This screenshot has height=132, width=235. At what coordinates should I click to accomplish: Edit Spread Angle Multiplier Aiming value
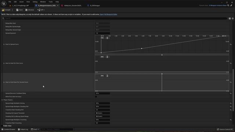(102, 103)
